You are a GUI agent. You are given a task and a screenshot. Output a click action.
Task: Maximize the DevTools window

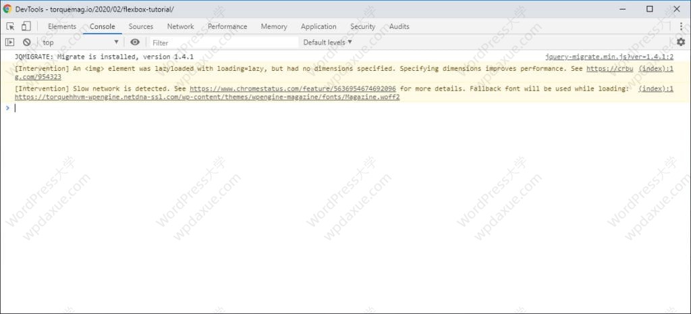coord(650,9)
